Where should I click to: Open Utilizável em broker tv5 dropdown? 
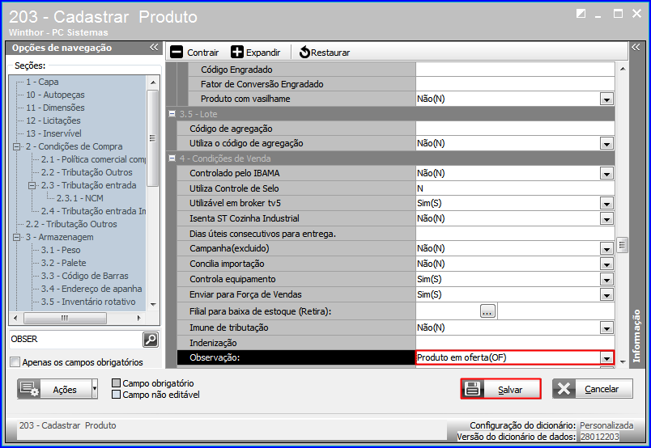click(606, 204)
